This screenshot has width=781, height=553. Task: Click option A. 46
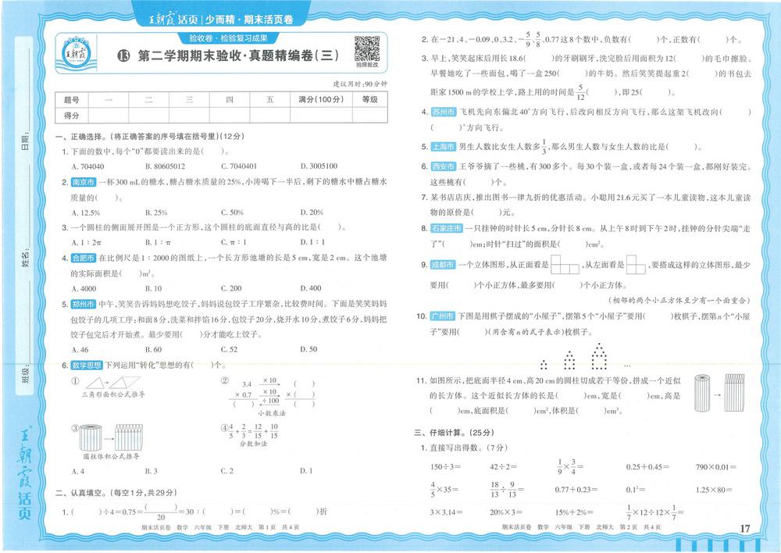click(x=80, y=350)
